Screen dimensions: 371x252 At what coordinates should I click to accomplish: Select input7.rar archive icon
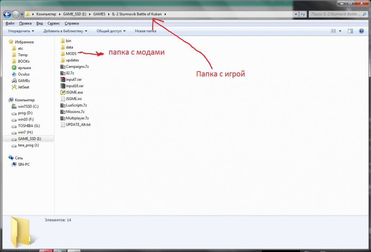[x=63, y=79]
